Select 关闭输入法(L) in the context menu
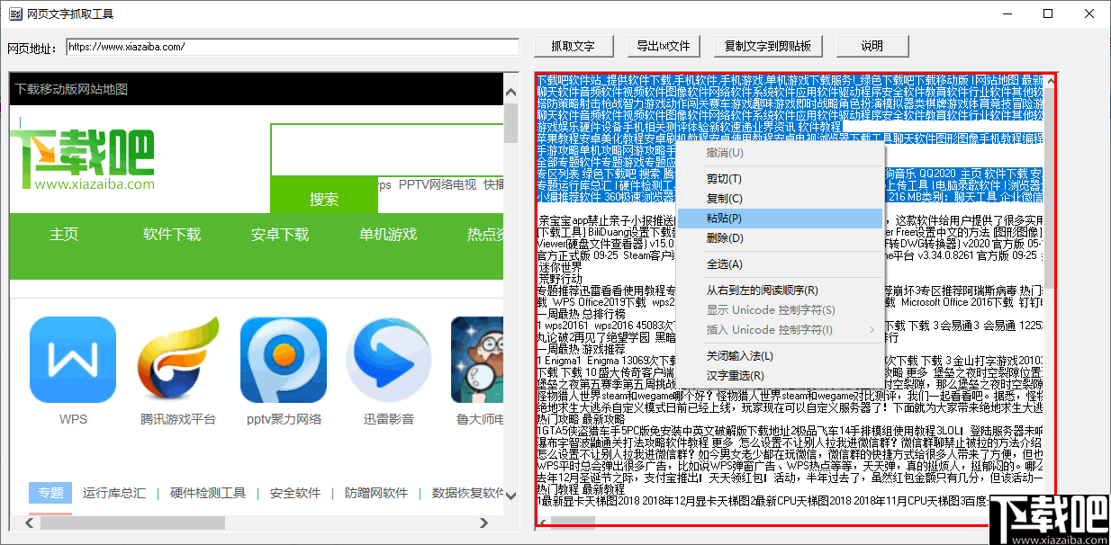The image size is (1111, 545). coord(780,356)
